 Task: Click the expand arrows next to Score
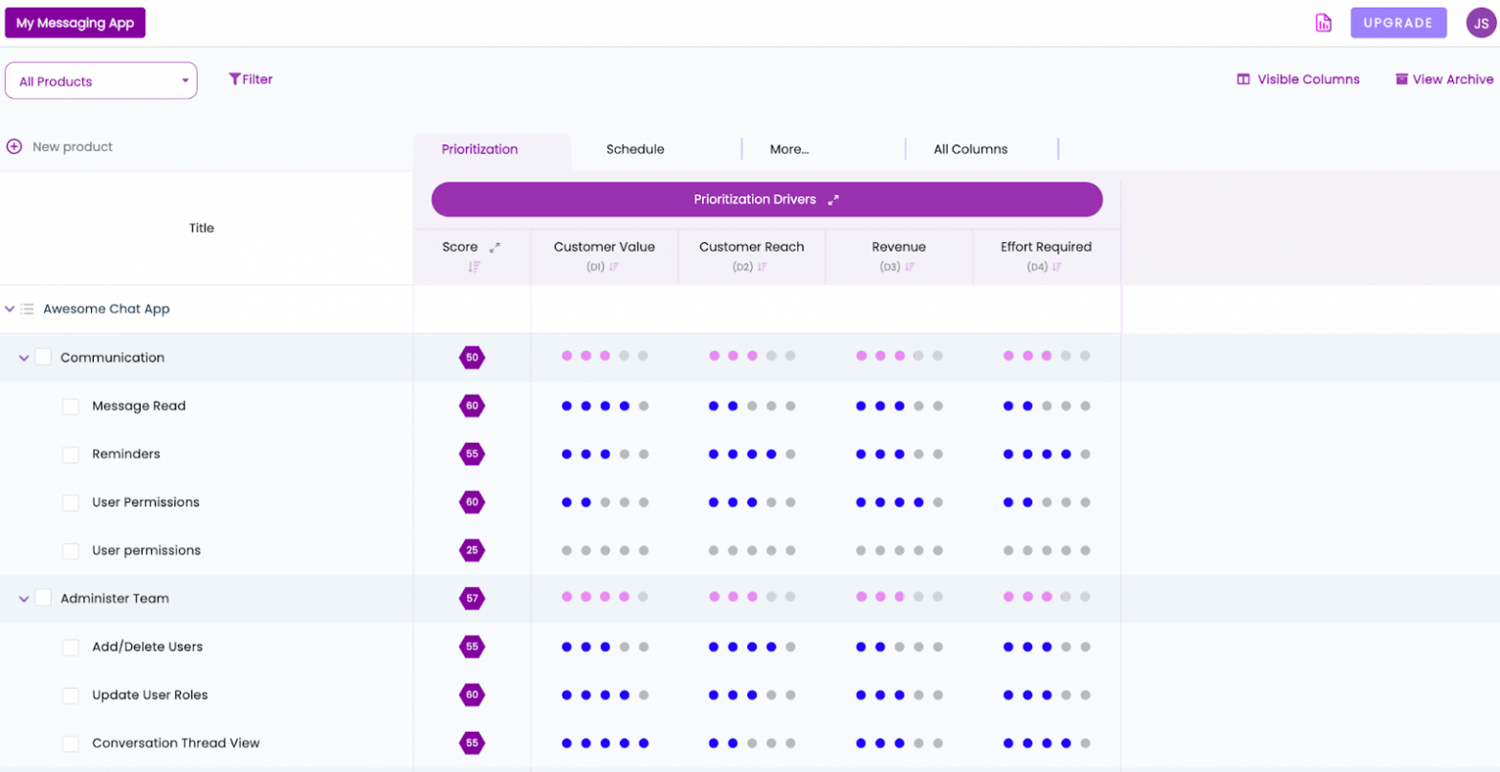pos(495,247)
